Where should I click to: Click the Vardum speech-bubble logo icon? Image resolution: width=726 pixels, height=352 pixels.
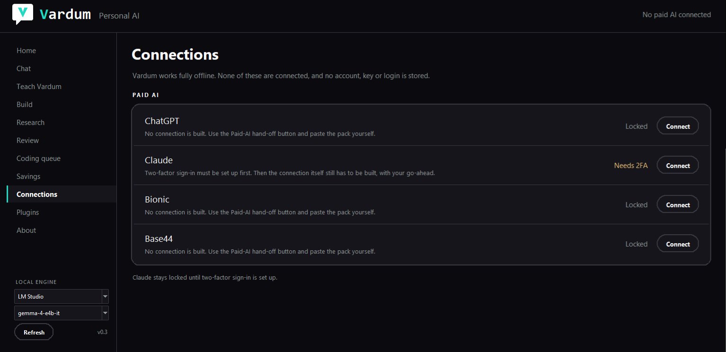pyautogui.click(x=22, y=14)
